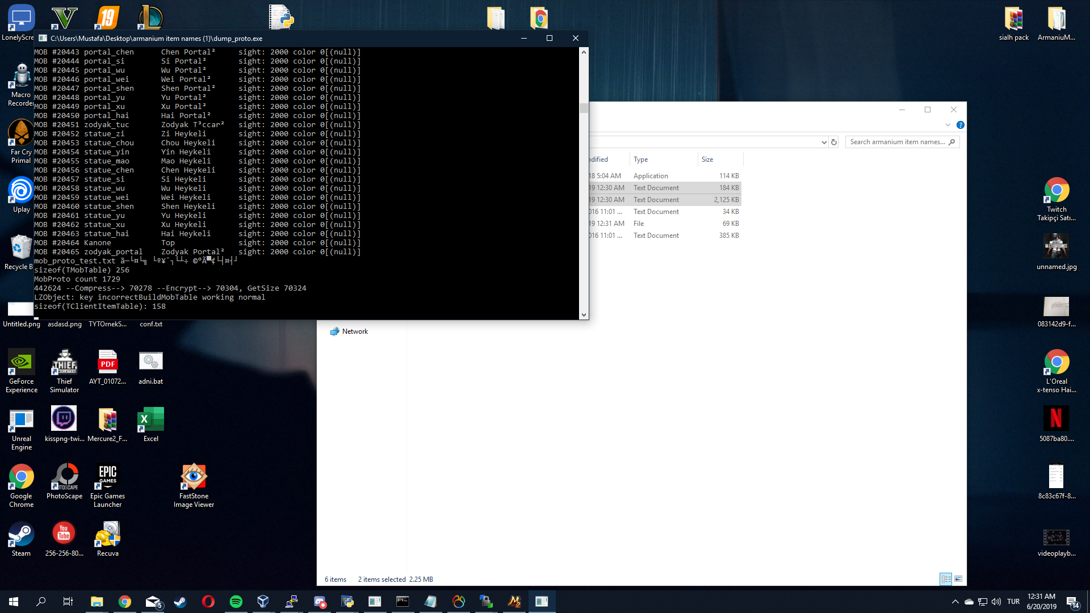
Task: Open the Netflix shortcut on the desktop
Action: pos(1056,423)
